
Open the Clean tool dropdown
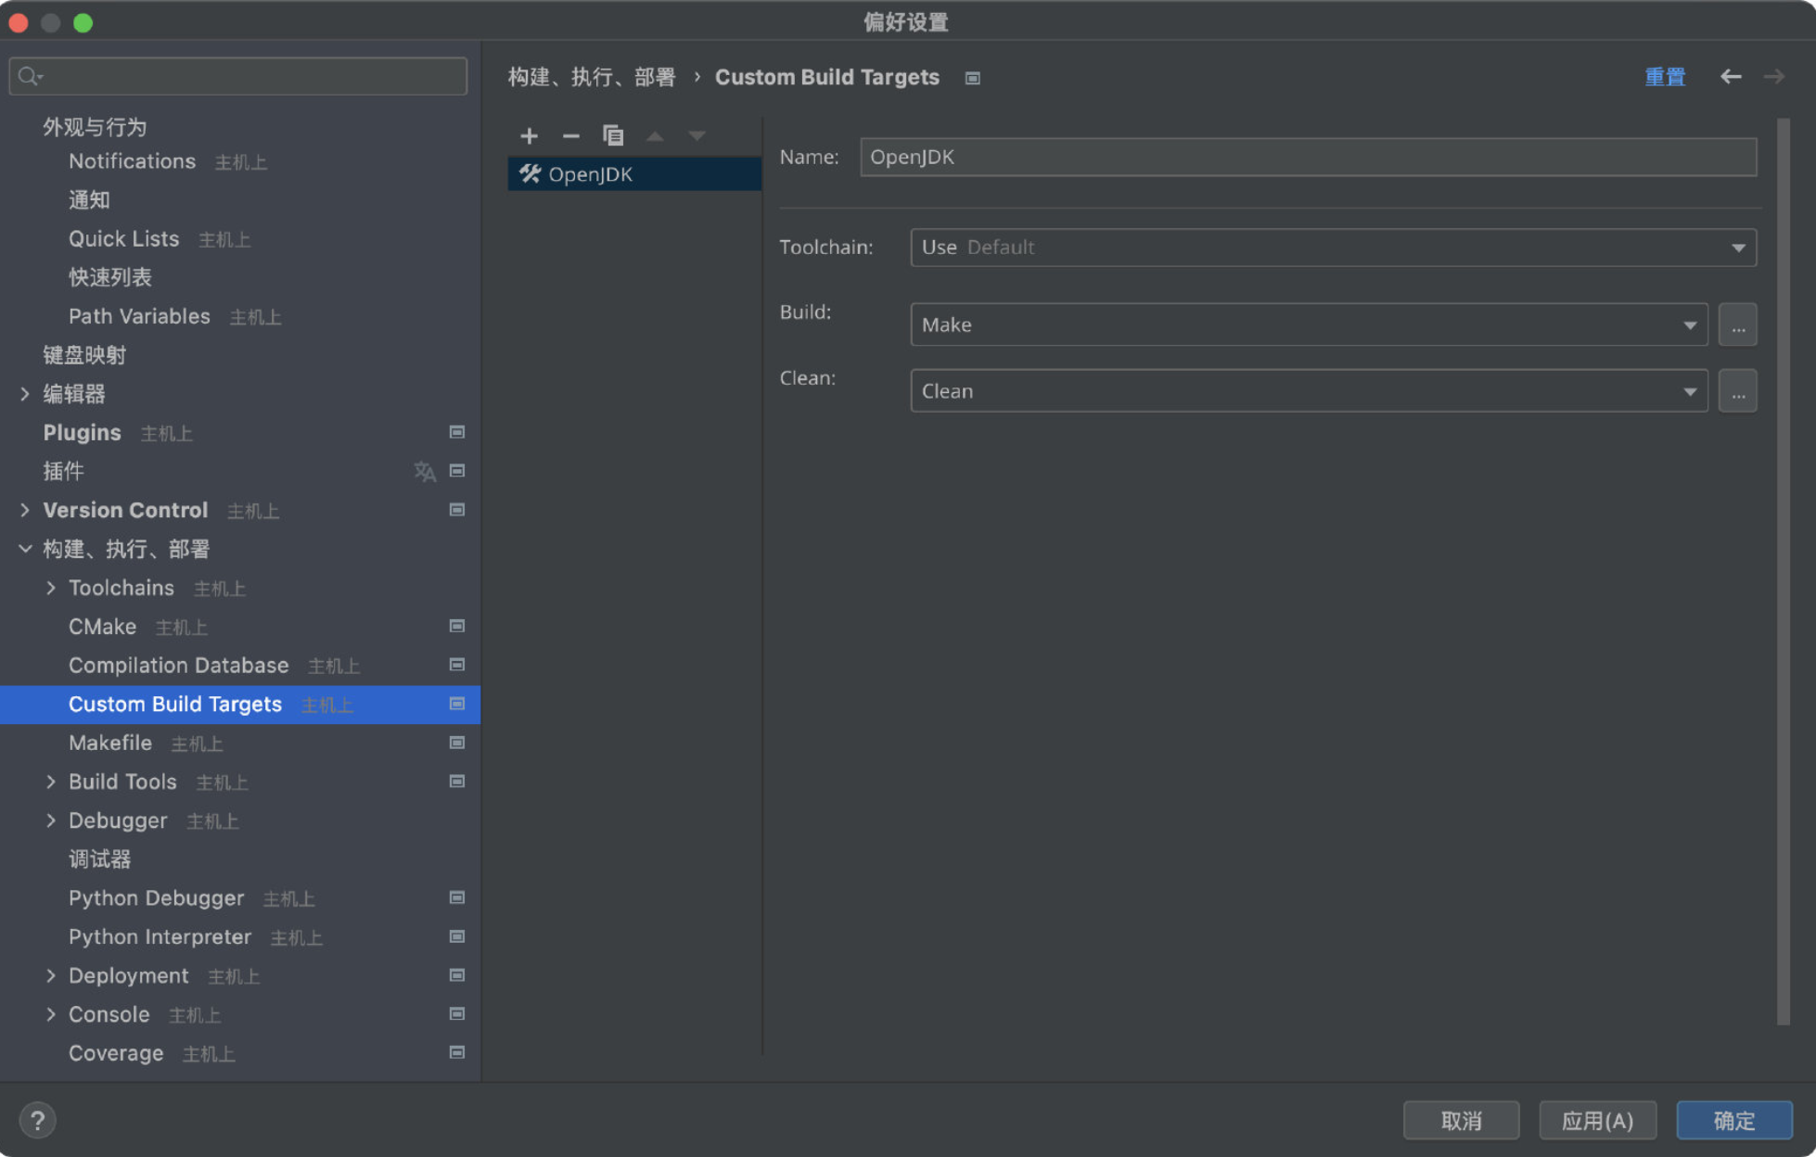click(1309, 391)
